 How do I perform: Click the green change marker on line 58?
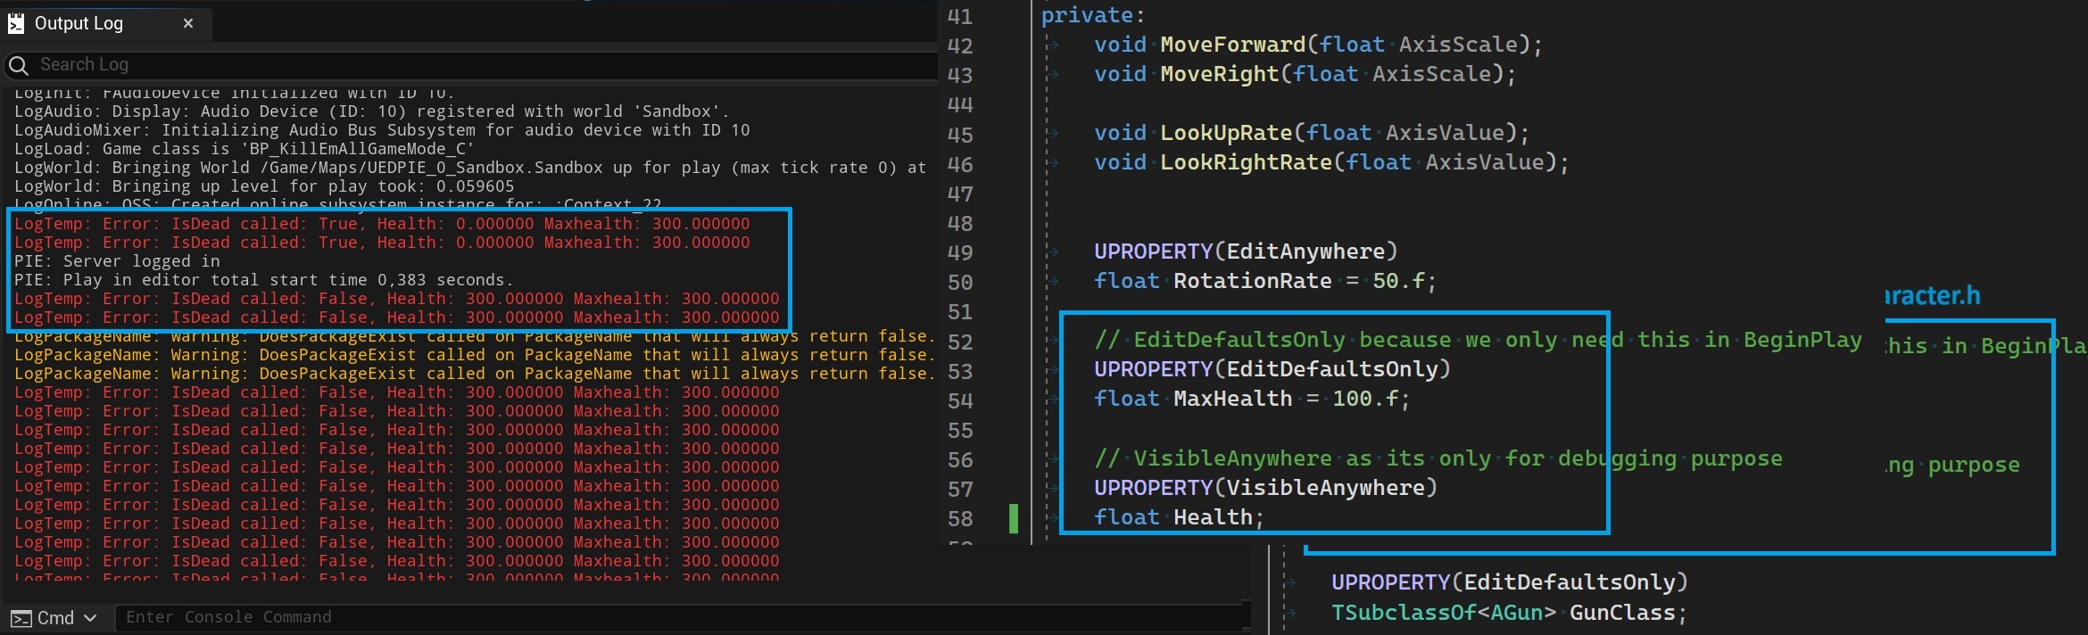[x=1013, y=518]
